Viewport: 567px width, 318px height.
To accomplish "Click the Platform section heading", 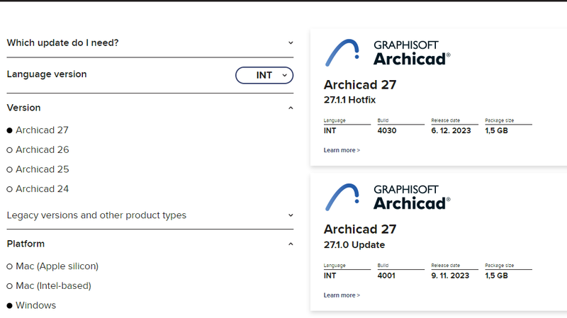I will (x=26, y=244).
